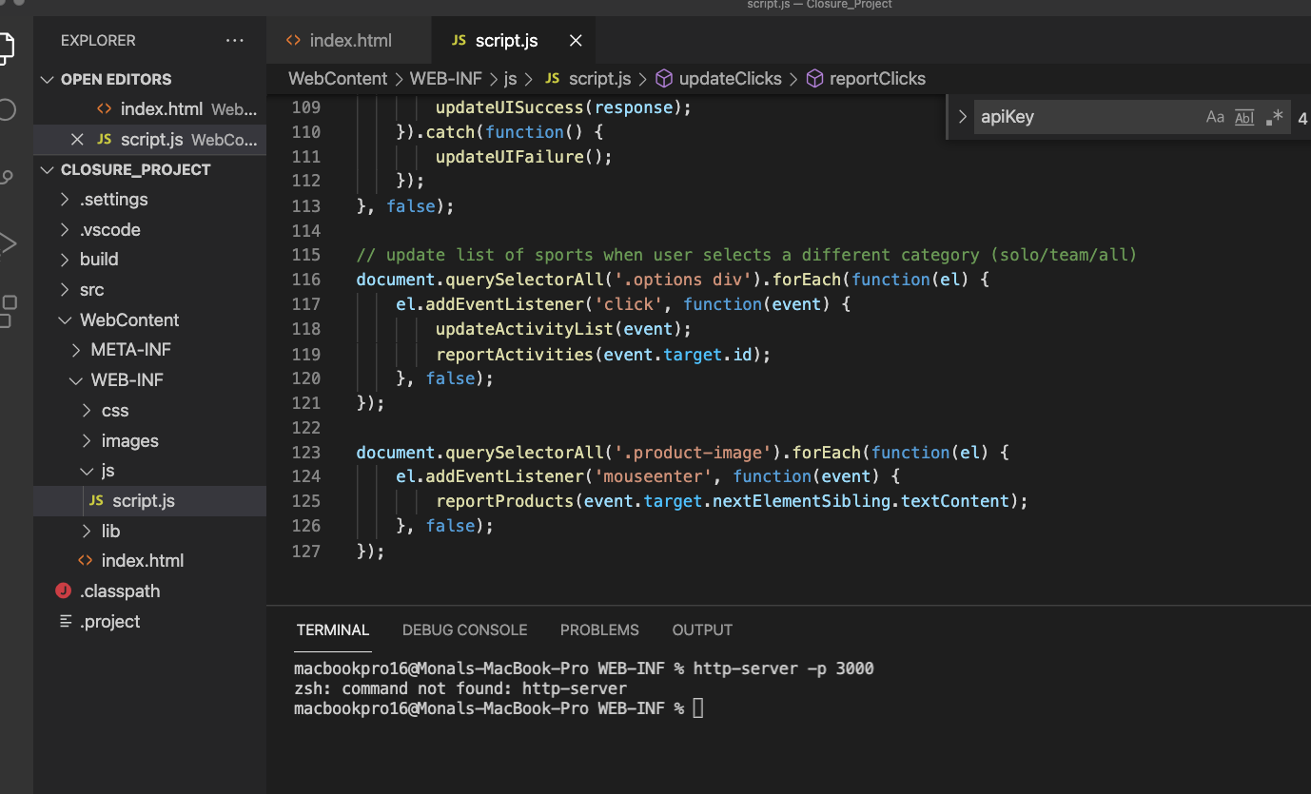Image resolution: width=1311 pixels, height=794 pixels.
Task: Expand the lib folder
Action: pos(87,532)
